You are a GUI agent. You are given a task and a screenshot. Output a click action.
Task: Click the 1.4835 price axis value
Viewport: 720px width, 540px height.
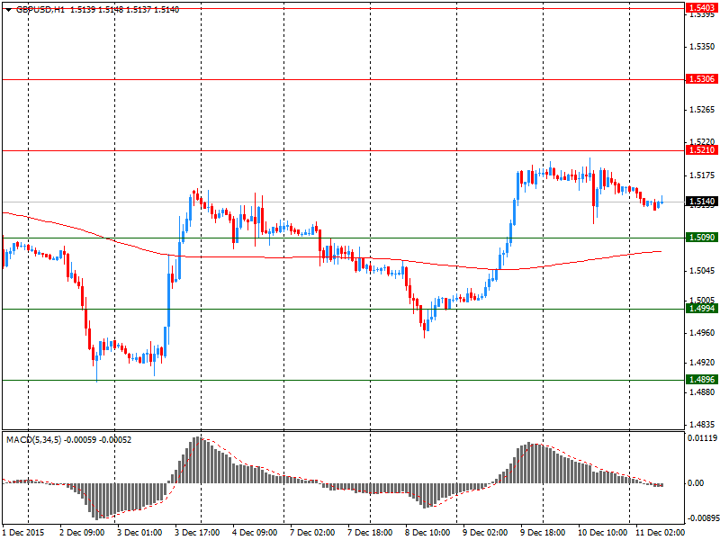(702, 425)
